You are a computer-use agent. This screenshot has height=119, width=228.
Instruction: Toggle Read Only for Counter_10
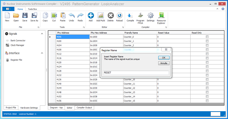(207, 79)
